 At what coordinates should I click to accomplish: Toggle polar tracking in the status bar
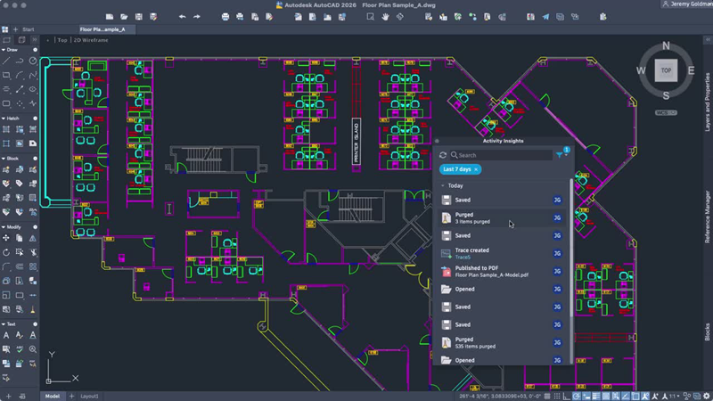577,396
